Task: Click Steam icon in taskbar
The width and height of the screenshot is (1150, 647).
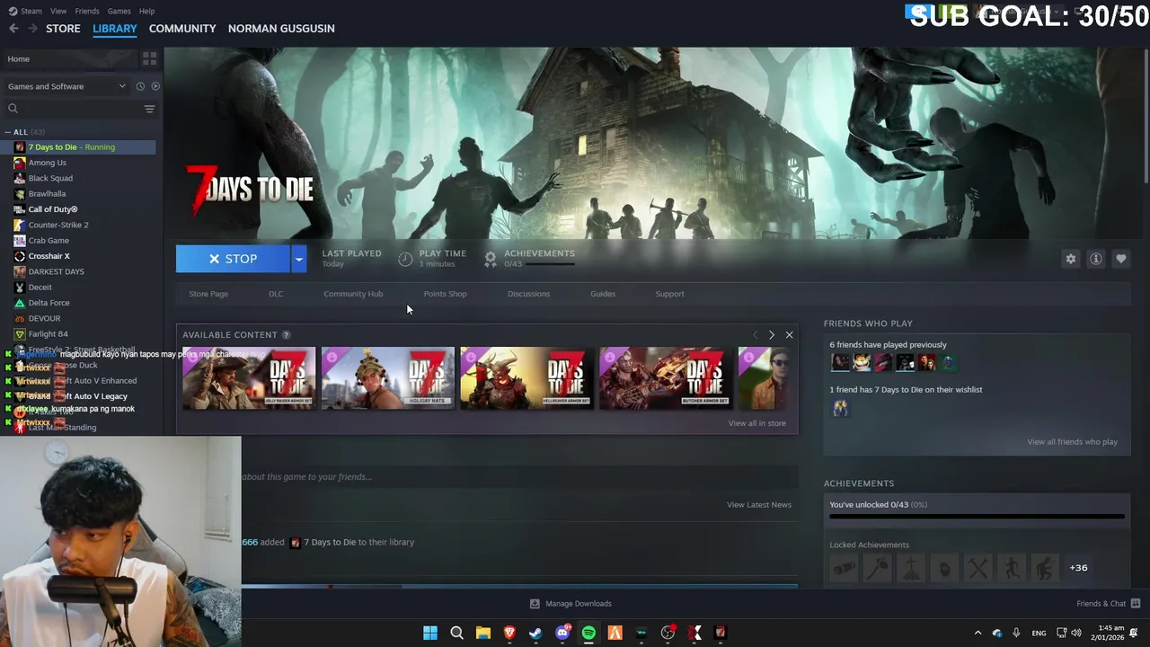Action: (x=535, y=633)
